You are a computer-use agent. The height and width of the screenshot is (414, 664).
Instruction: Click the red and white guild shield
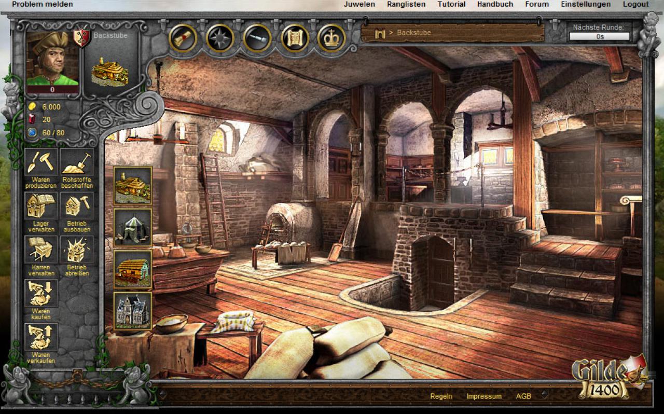tap(81, 37)
